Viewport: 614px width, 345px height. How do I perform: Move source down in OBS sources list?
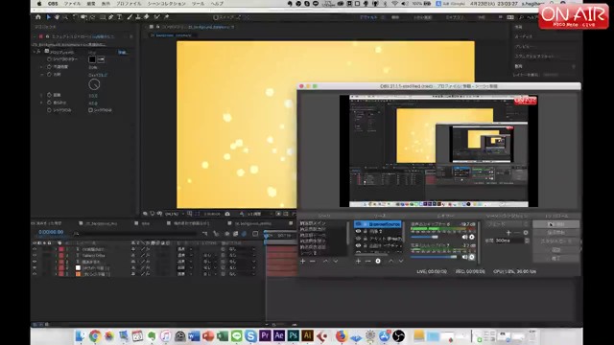click(x=401, y=261)
